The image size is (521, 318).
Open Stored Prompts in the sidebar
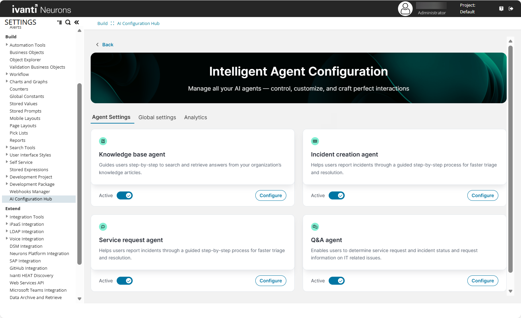coord(25,111)
